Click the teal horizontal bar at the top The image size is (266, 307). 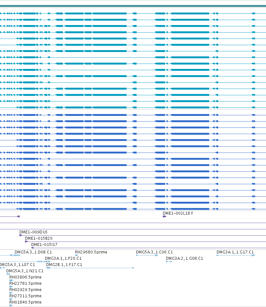133,6
